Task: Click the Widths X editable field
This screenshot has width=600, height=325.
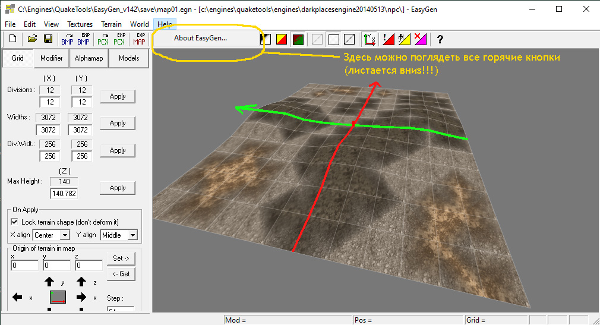Action: (48, 130)
